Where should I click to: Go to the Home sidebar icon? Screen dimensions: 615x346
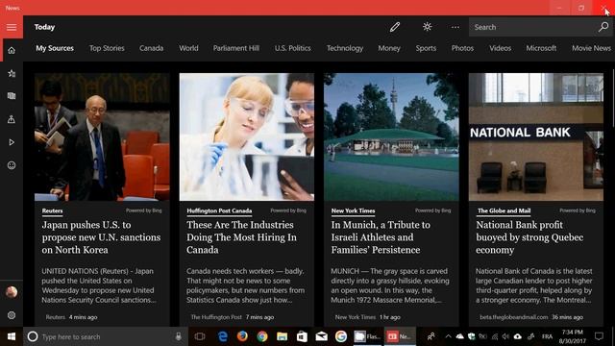[x=12, y=50]
